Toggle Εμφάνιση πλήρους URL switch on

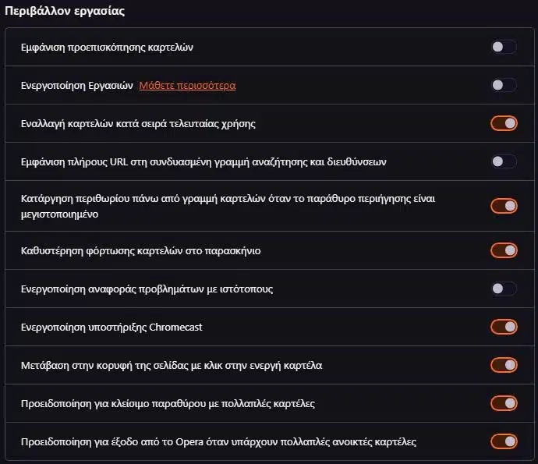pyautogui.click(x=504, y=161)
